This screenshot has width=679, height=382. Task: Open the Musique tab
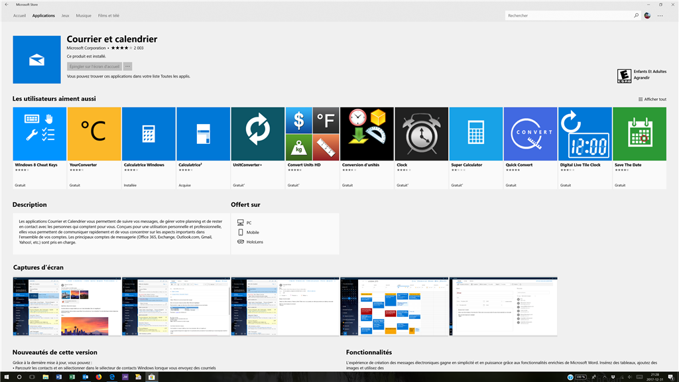[84, 16]
